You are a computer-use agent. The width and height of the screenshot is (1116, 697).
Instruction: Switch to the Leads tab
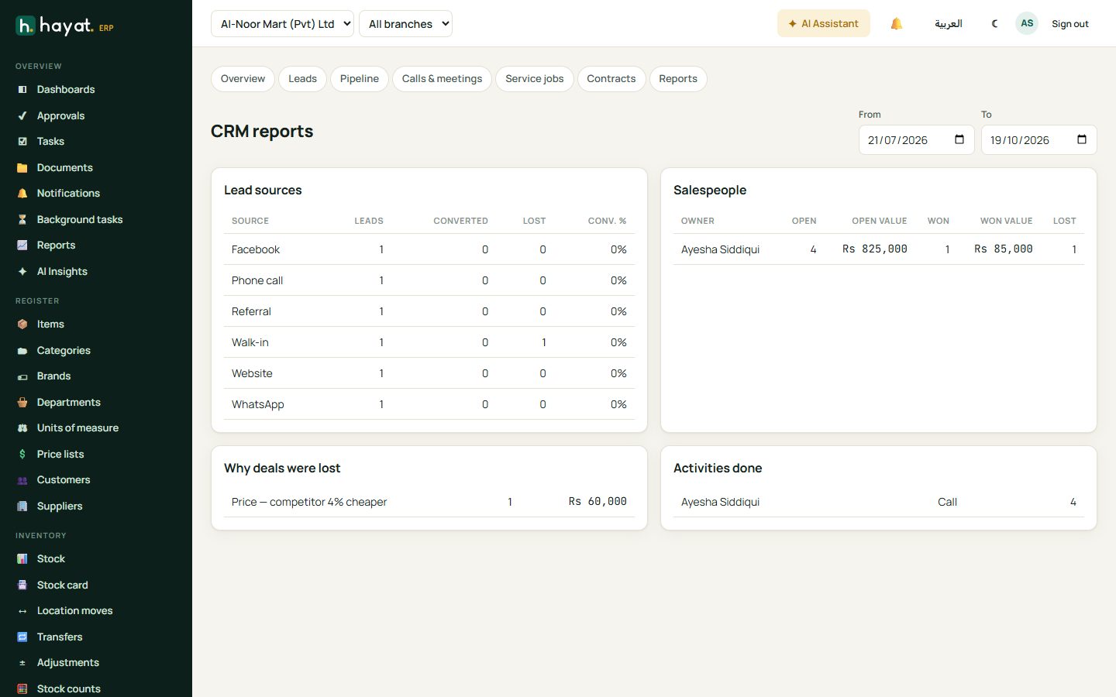click(x=302, y=79)
